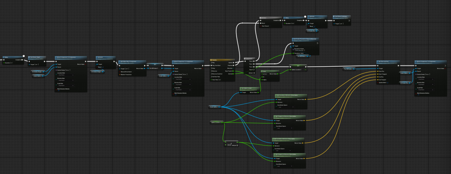Open Scale Rule dropdown on leftmost Attach Component node
Viewport: 451px width, 174px height.
[66, 85]
